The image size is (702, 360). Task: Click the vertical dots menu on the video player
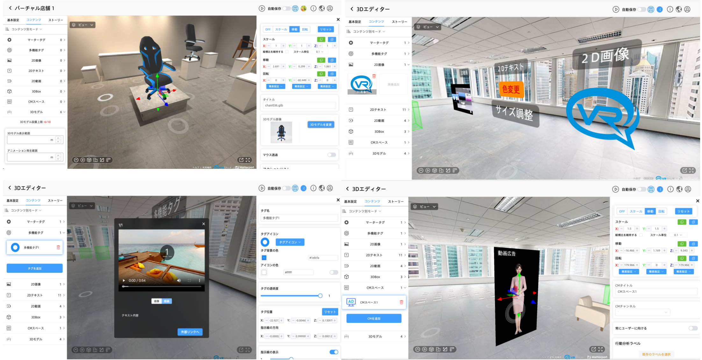pos(200,281)
